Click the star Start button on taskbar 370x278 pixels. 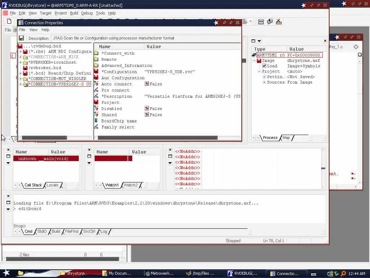pyautogui.click(x=6, y=273)
